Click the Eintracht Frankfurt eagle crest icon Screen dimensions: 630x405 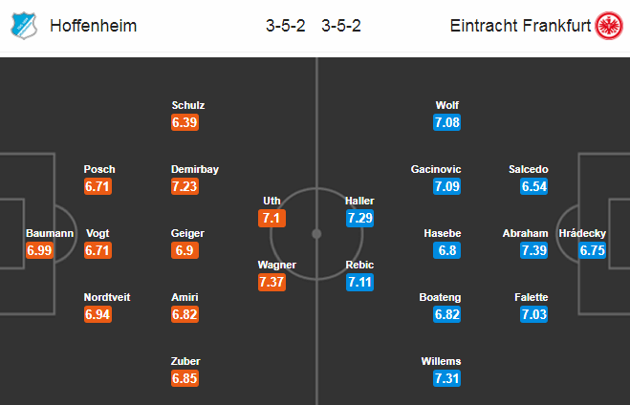609,26
